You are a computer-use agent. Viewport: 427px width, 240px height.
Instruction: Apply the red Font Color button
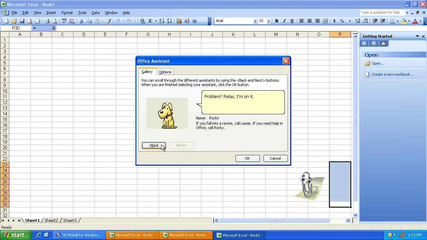[x=415, y=21]
